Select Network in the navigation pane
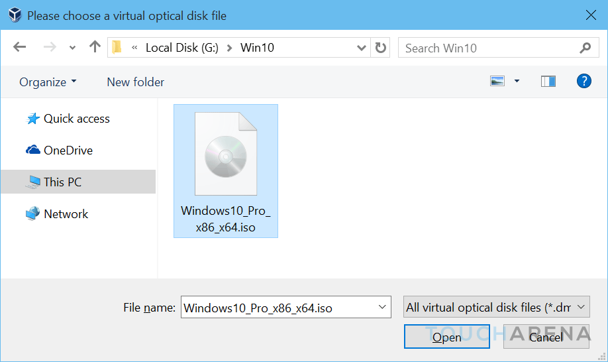Image resolution: width=608 pixels, height=362 pixels. [66, 214]
